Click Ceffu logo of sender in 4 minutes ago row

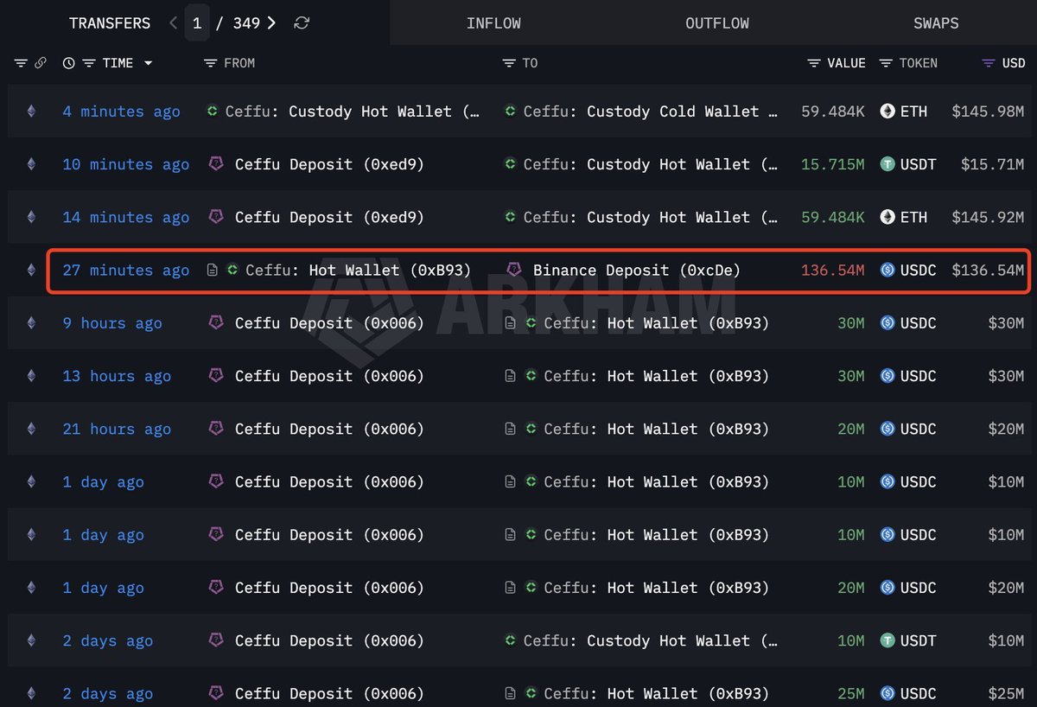pyautogui.click(x=213, y=111)
